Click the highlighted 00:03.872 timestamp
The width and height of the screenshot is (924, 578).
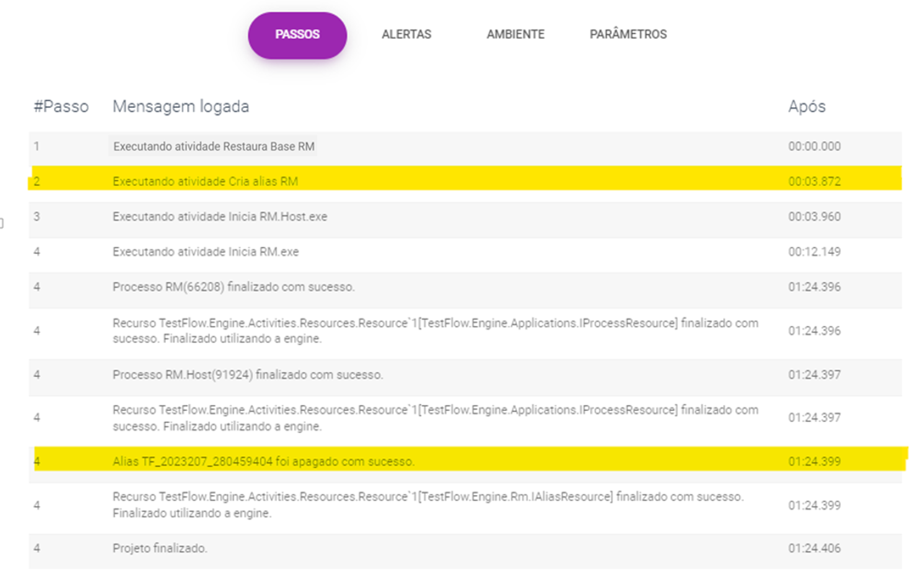[x=814, y=182]
